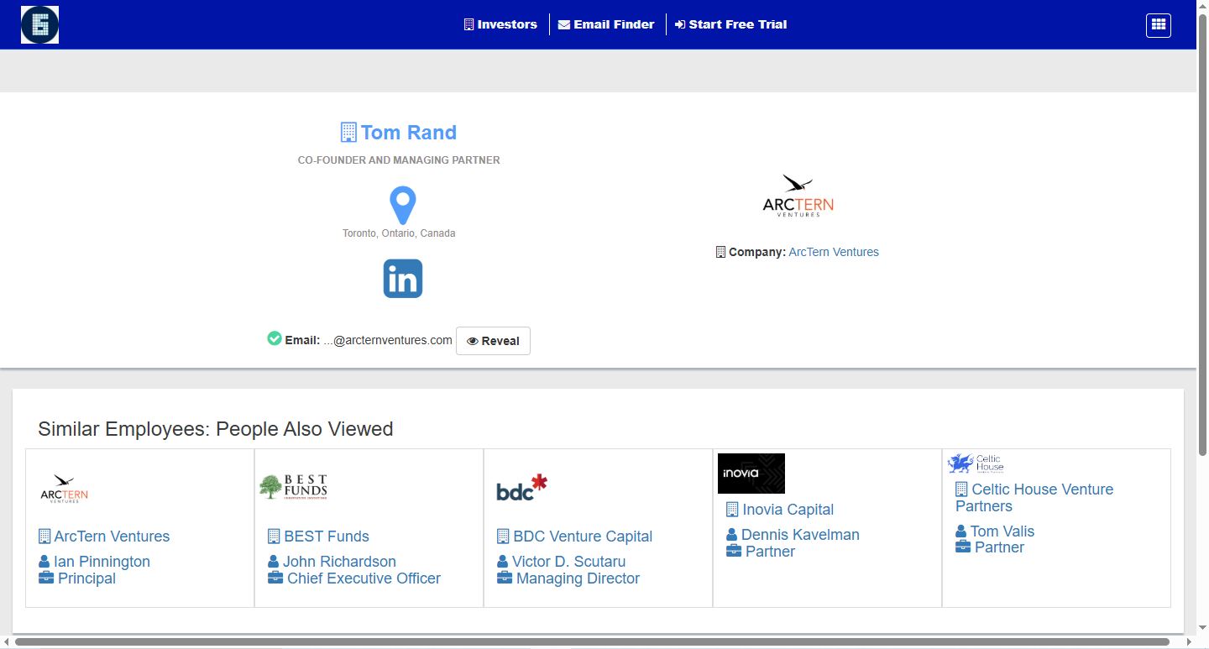
Task: Open the BDC Venture Capital link
Action: click(583, 536)
